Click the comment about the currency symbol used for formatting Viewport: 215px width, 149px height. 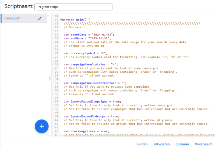point(126,57)
